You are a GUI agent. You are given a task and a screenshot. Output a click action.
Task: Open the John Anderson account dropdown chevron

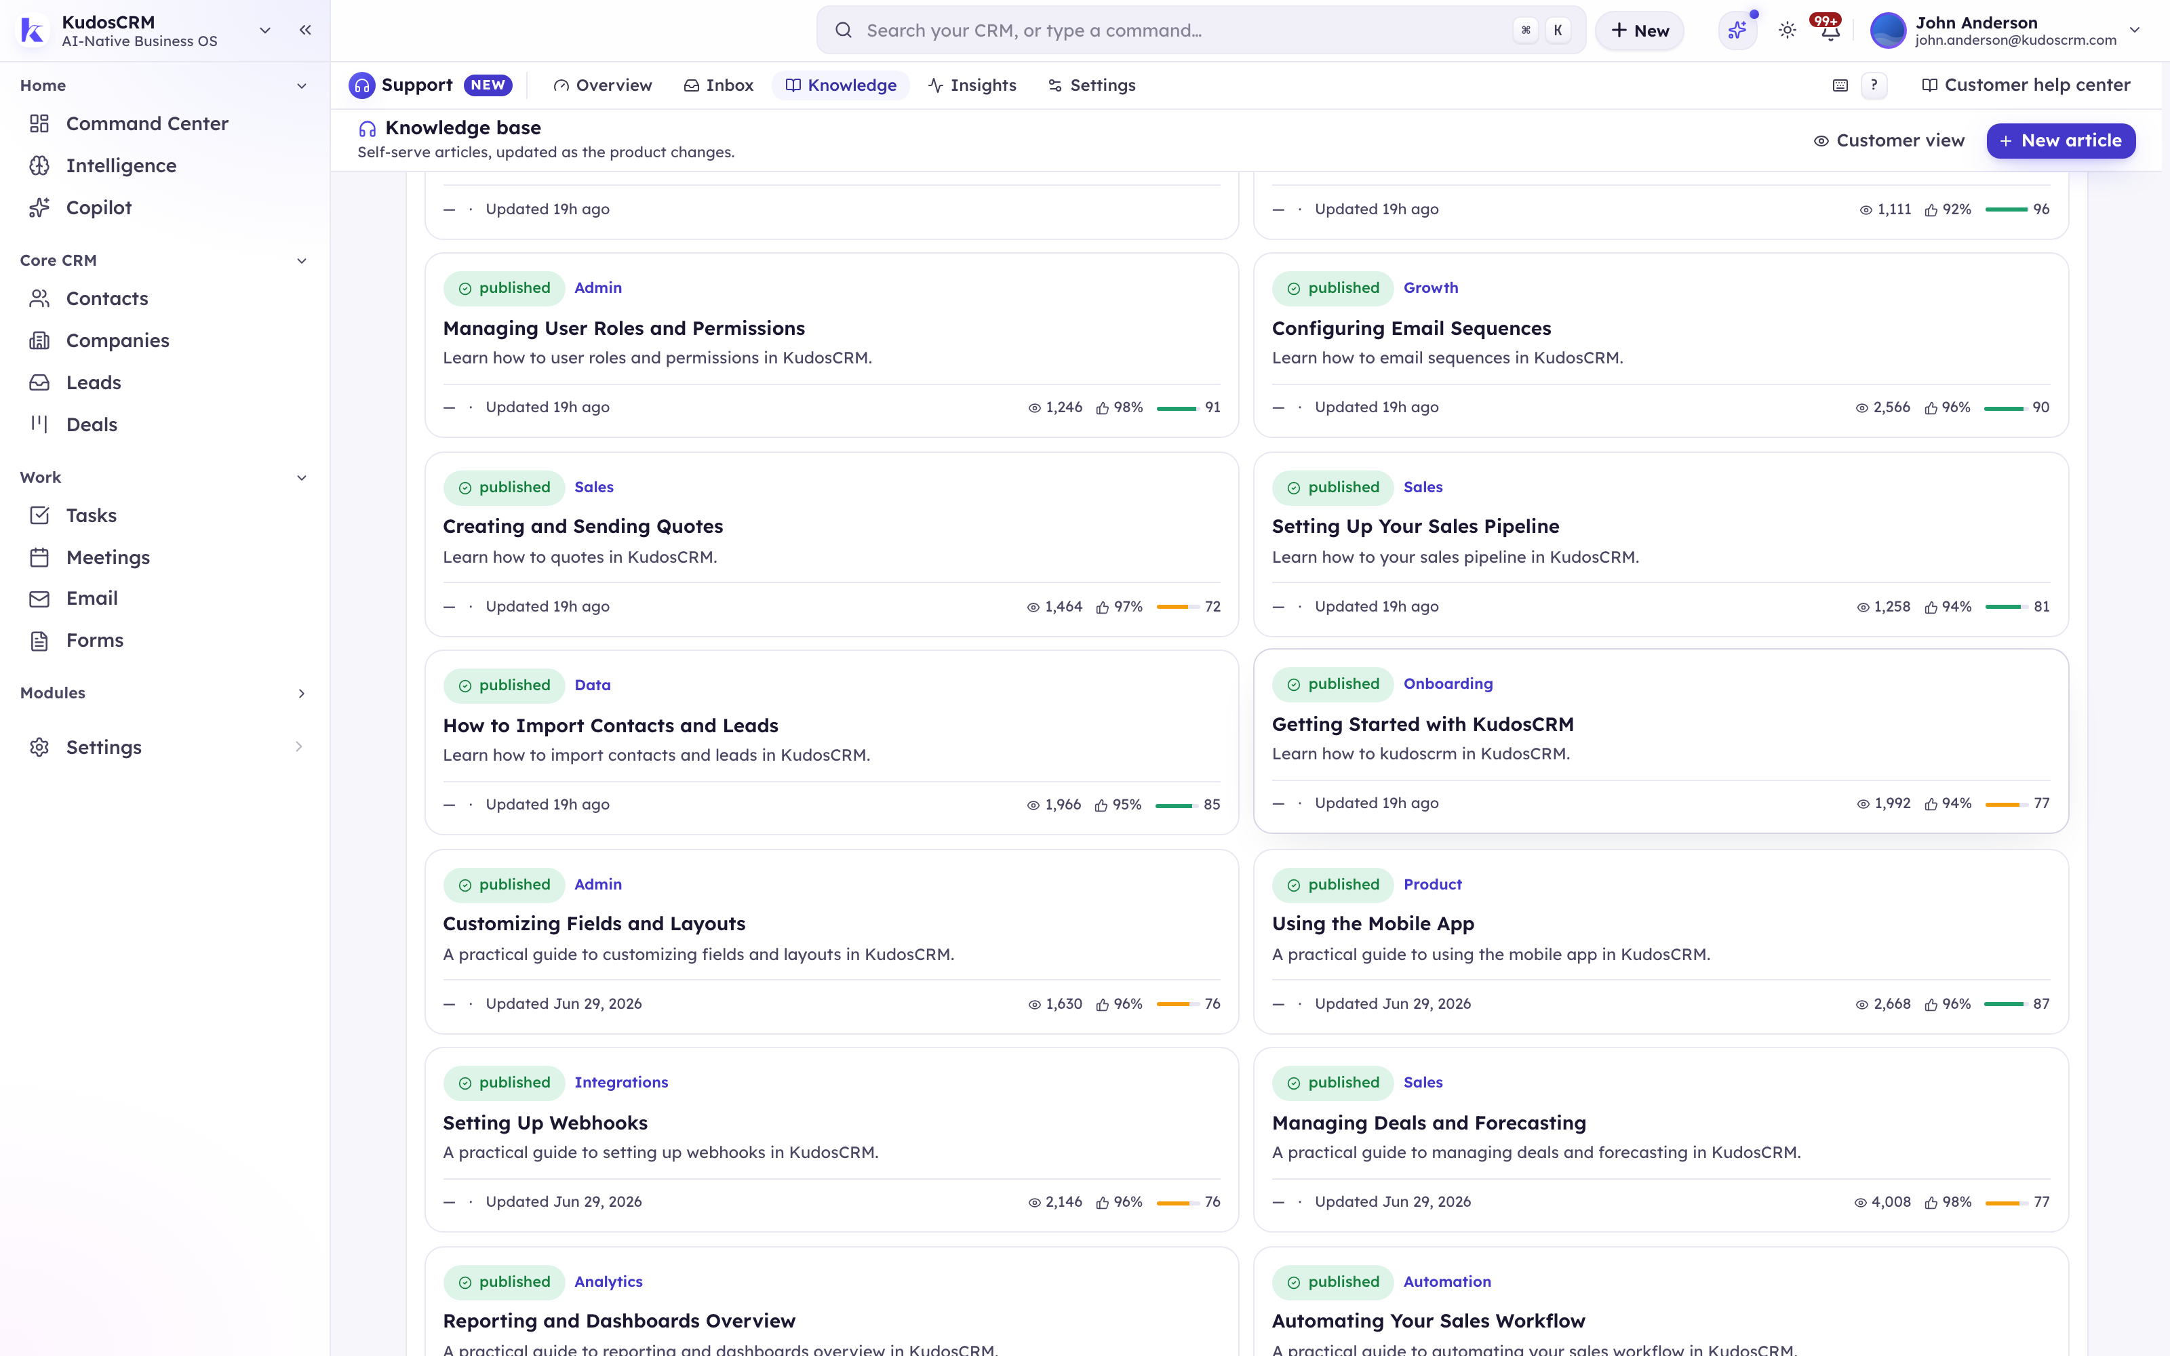(x=2135, y=30)
